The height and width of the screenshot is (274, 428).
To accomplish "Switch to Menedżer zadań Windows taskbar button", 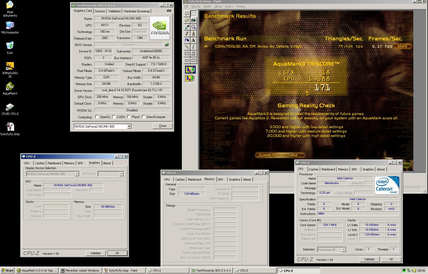I will [81, 271].
